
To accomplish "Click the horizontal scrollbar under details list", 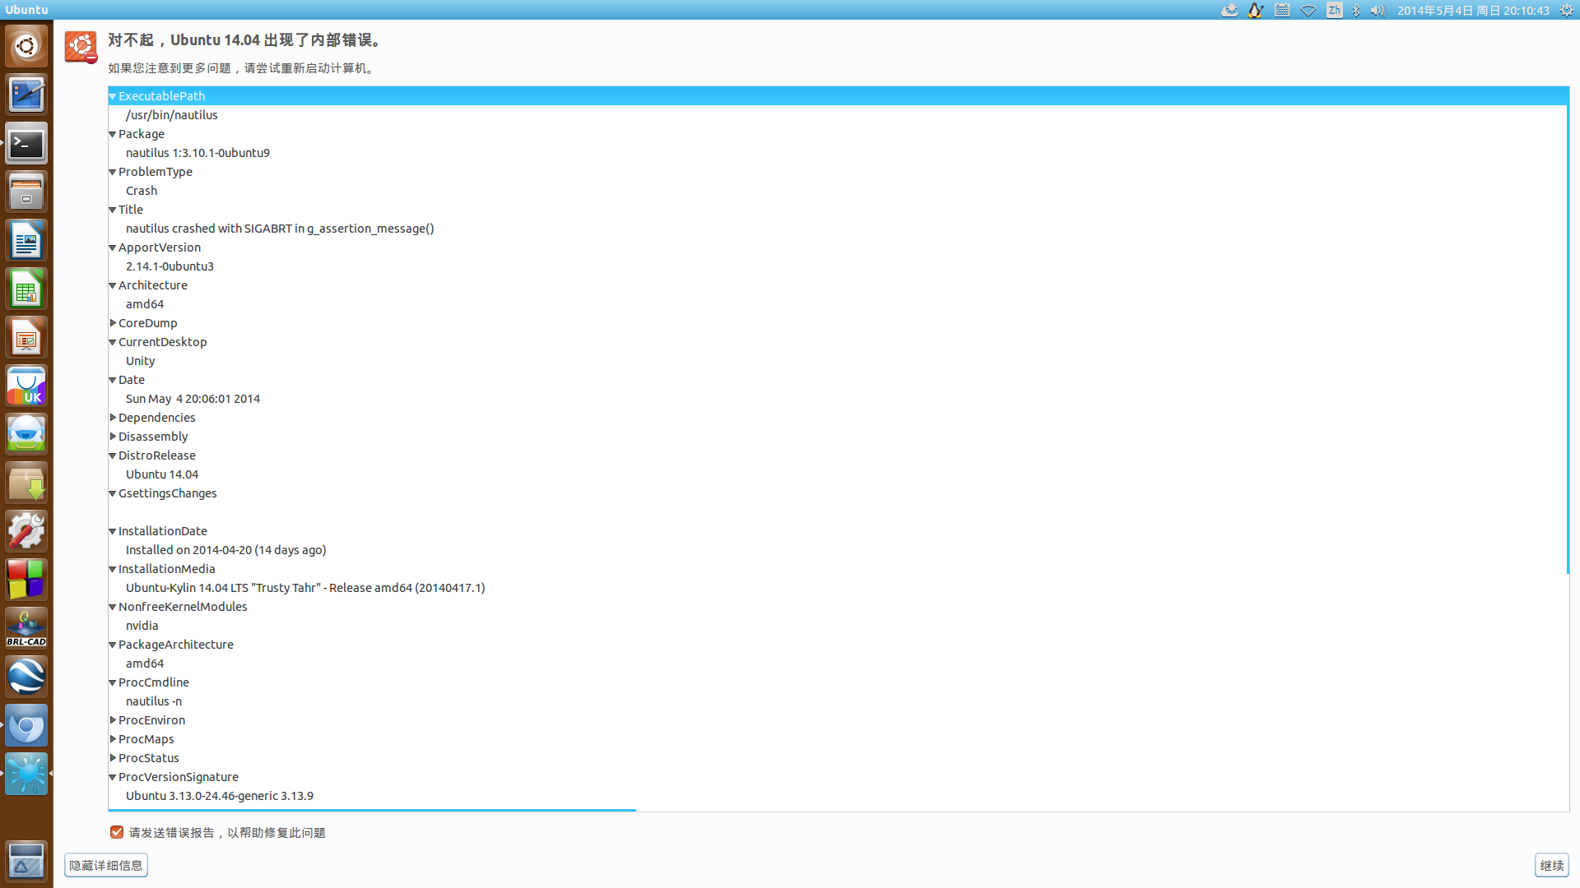I will 372,810.
